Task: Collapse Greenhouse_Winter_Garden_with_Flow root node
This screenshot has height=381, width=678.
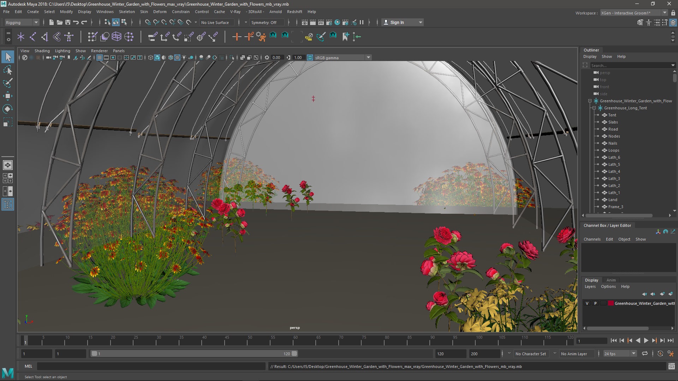Action: pos(590,101)
